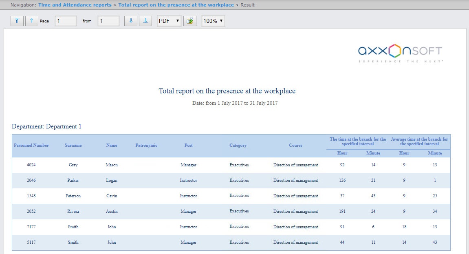This screenshot has height=254, width=469.
Task: Go to the previous report page
Action: click(x=31, y=21)
